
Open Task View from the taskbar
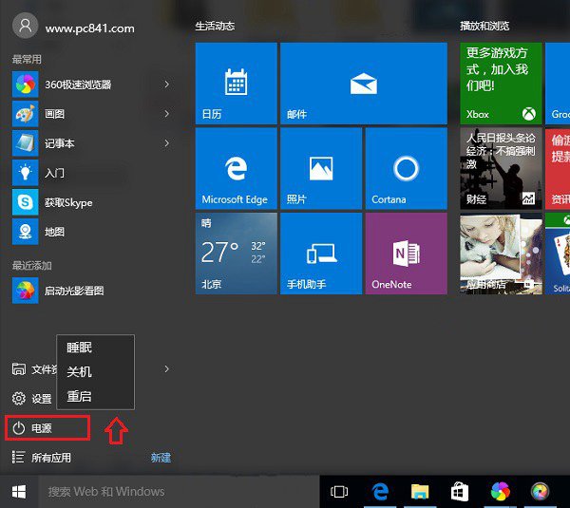tap(339, 491)
